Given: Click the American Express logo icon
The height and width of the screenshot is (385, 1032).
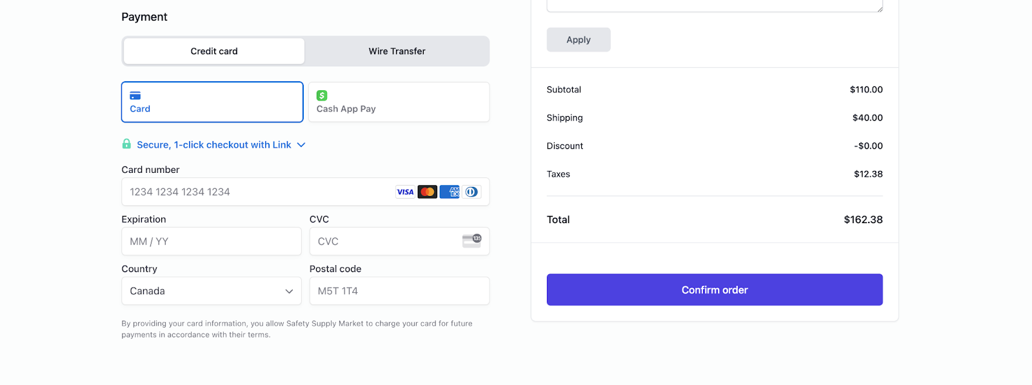Looking at the screenshot, I should click(x=449, y=192).
